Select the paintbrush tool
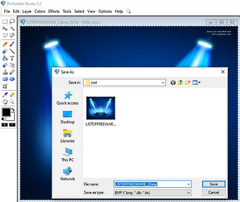The height and width of the screenshot is (202, 240). point(12,44)
